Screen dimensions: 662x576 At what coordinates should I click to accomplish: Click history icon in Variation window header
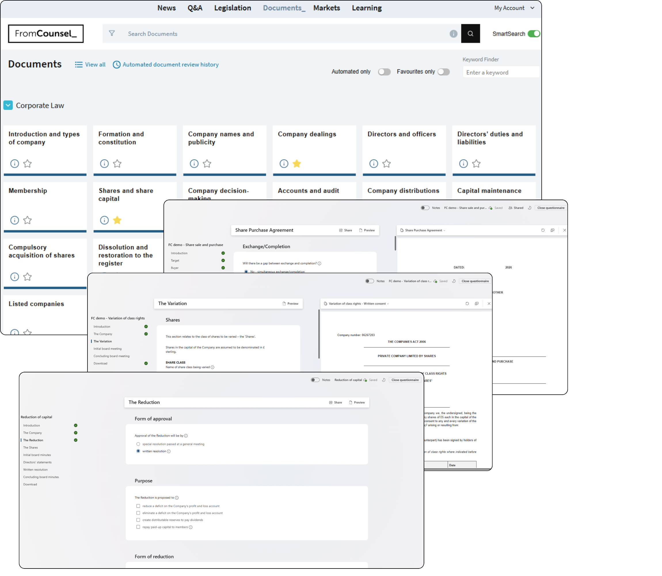coord(454,281)
